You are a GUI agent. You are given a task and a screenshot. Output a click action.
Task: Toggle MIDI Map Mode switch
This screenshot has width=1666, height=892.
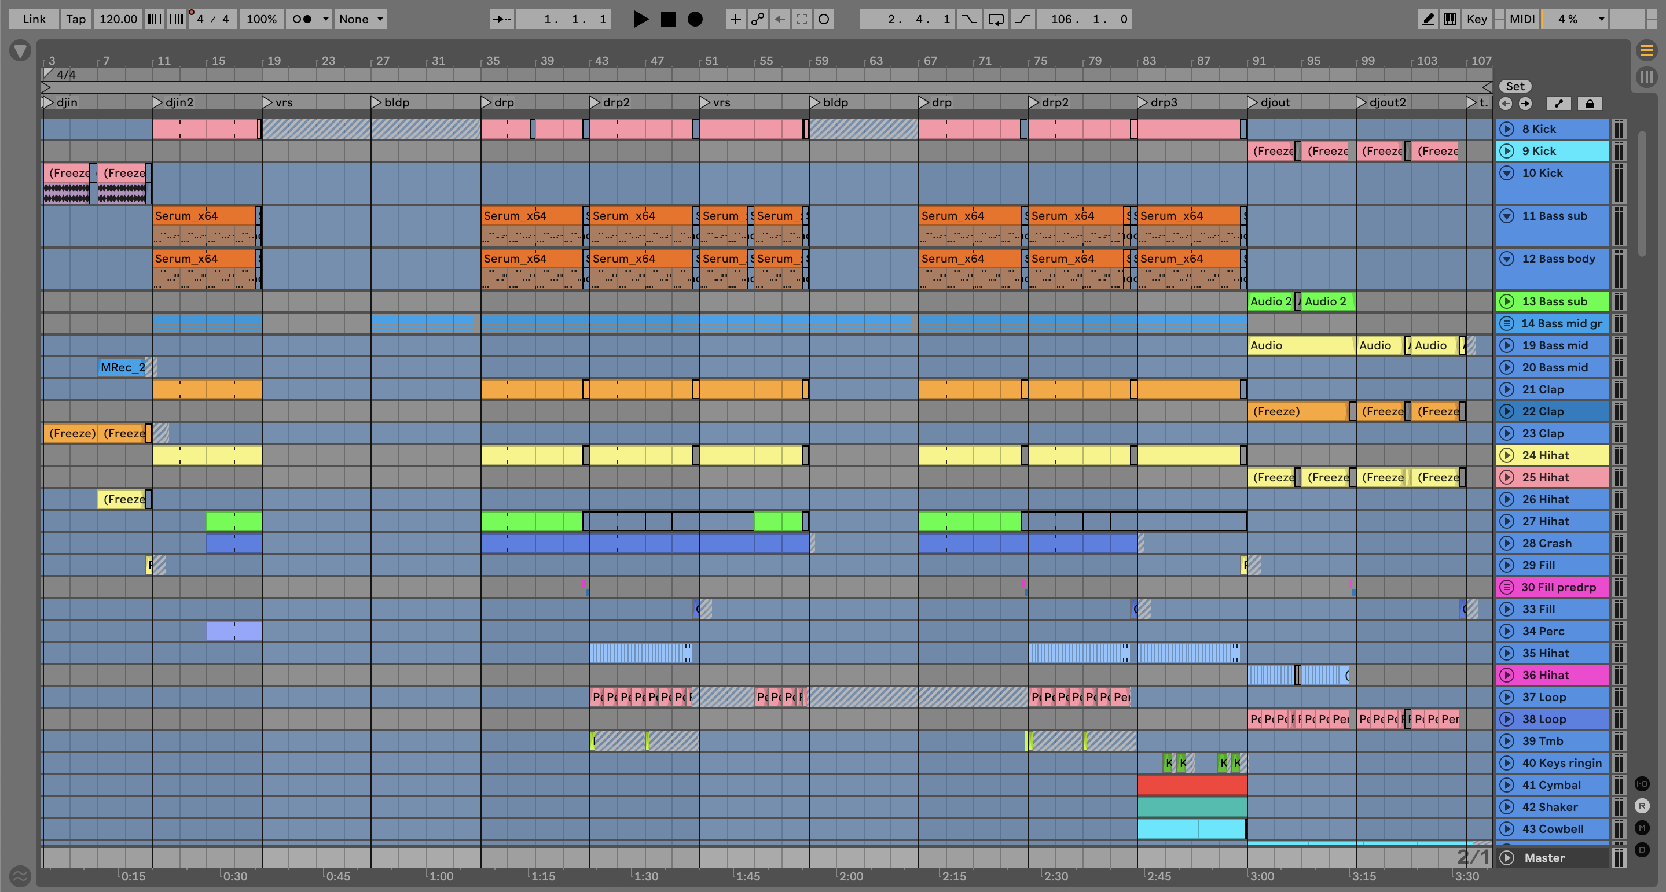tap(1522, 19)
